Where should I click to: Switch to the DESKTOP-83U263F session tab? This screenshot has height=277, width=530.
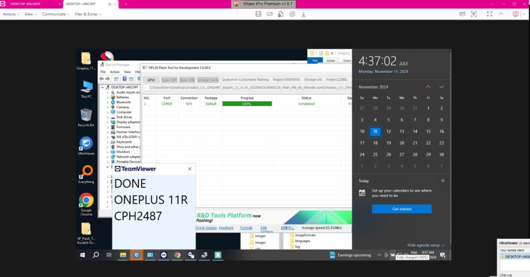point(25,4)
